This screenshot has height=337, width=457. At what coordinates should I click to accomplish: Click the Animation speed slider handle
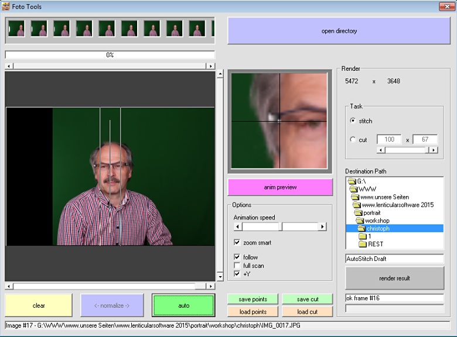(281, 226)
